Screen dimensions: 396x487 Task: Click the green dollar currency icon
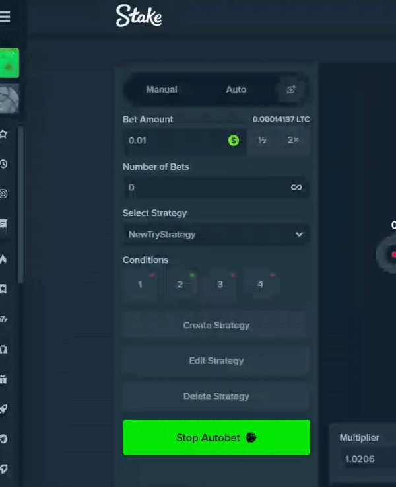pos(234,140)
